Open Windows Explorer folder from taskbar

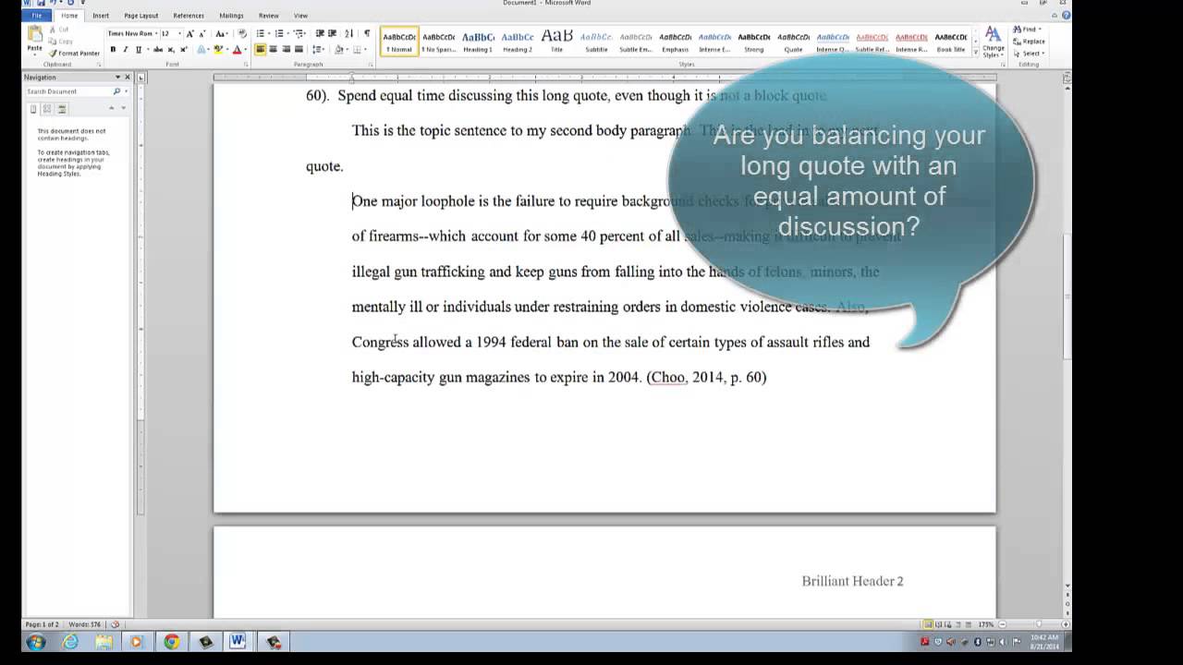tap(104, 642)
